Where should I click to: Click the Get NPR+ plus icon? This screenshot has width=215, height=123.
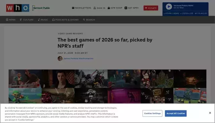point(126,8)
